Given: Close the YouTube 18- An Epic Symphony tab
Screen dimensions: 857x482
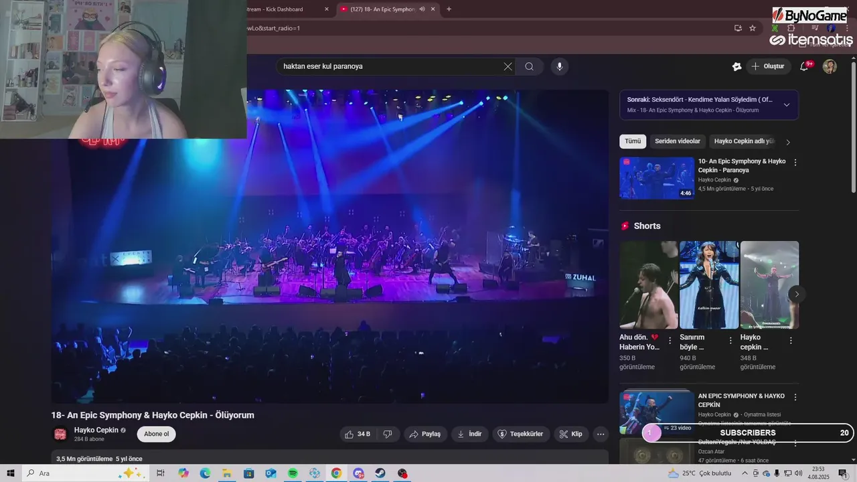Looking at the screenshot, I should tap(433, 9).
